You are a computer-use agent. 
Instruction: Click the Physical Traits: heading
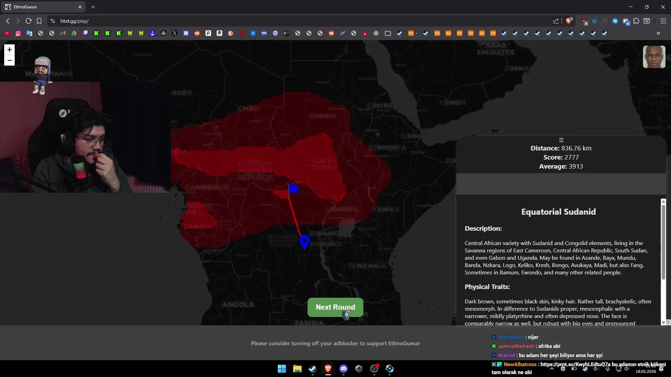pos(487,287)
